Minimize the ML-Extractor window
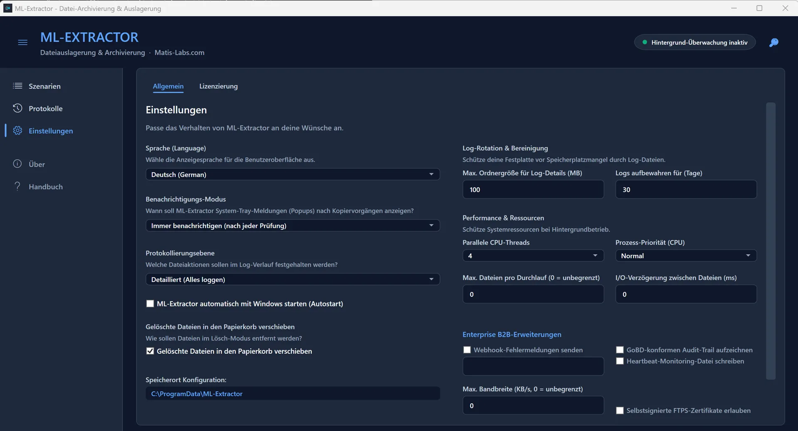Screen dimensions: 798x431 click(734, 8)
